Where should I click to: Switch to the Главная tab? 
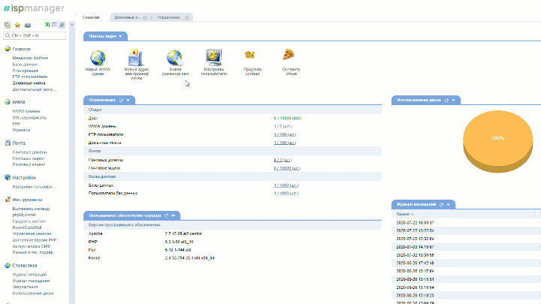91,17
